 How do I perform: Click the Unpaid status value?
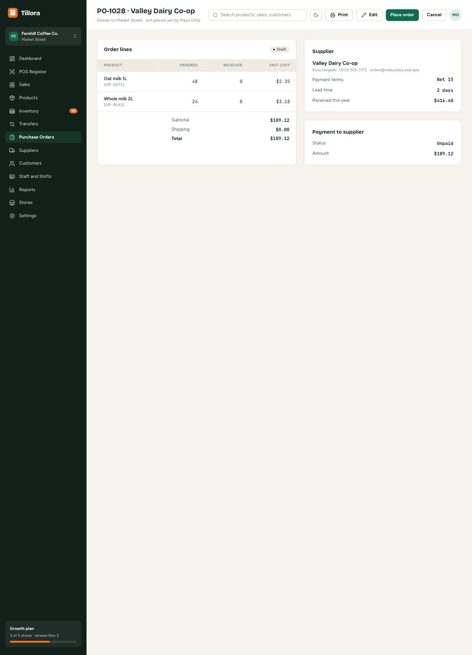click(x=445, y=143)
